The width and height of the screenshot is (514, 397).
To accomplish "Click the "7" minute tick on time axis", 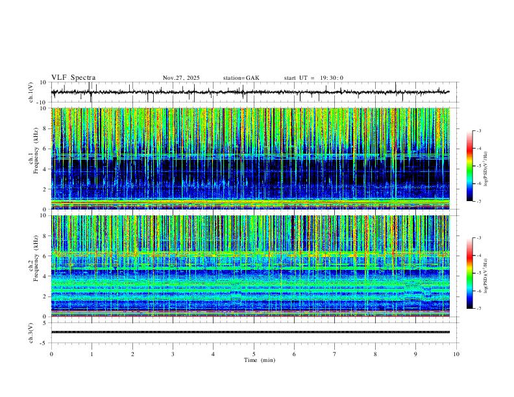I will point(335,354).
